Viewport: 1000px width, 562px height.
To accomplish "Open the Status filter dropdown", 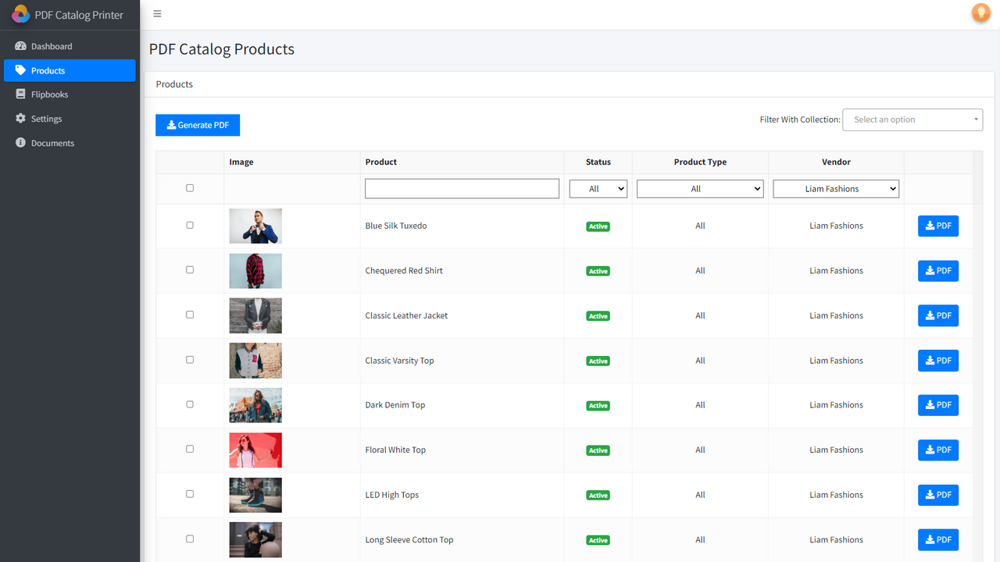I will [598, 188].
